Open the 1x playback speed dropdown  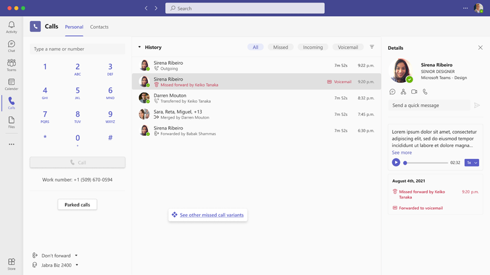point(472,162)
